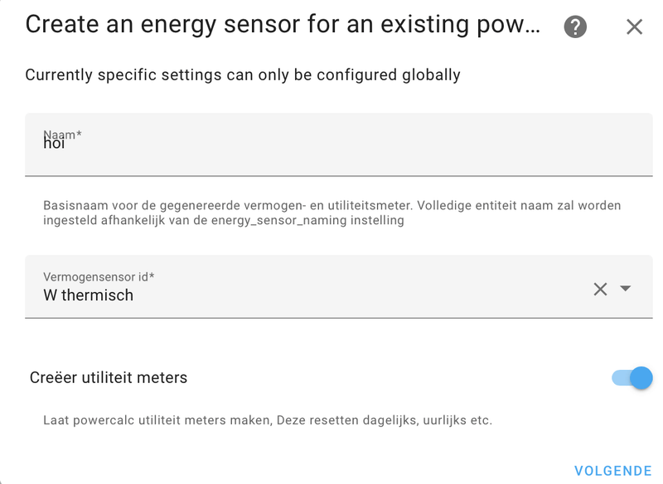The image size is (663, 484).
Task: Click empty area right of hoi
Action: [373, 145]
